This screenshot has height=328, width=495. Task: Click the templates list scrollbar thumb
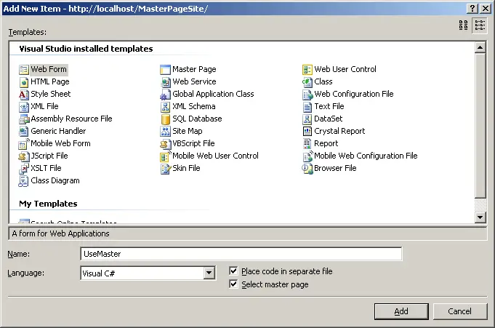[480, 127]
